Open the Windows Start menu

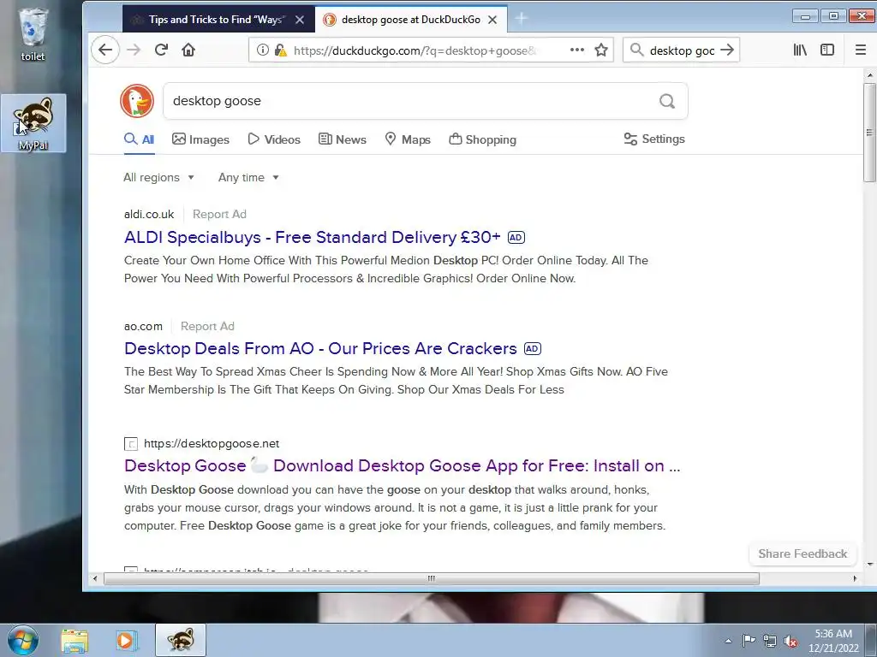tap(23, 640)
